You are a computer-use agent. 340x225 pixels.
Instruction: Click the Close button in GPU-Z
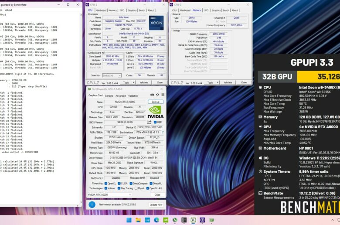click(x=157, y=194)
